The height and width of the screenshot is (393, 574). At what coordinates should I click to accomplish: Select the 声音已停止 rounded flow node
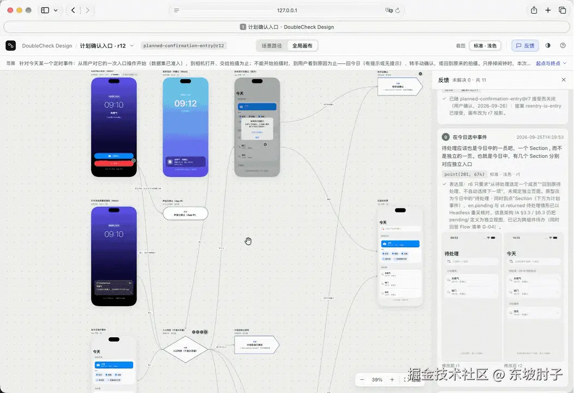click(x=185, y=213)
